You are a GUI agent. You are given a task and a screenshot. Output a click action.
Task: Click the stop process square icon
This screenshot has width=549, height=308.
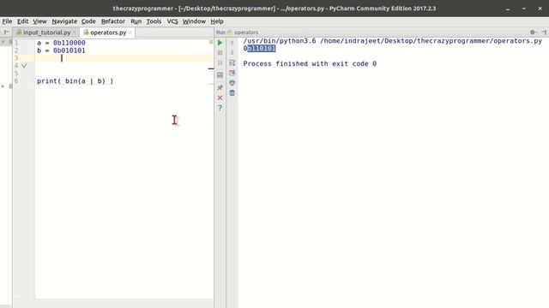click(x=220, y=53)
